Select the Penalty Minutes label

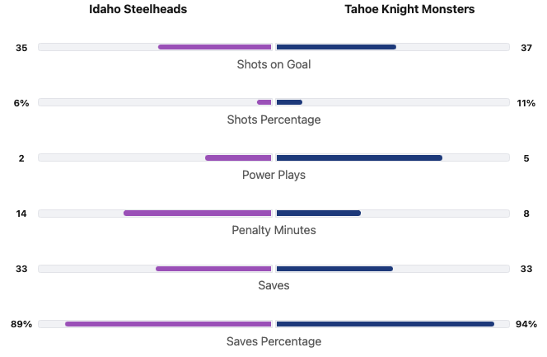click(273, 230)
